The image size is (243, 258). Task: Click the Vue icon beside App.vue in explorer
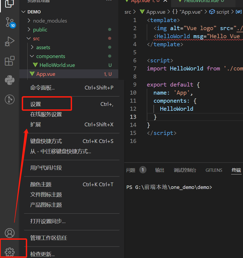point(32,74)
